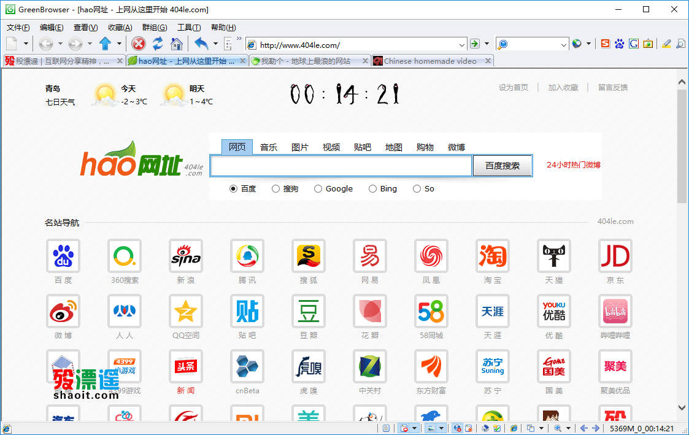This screenshot has width=689, height=435.
Task: Click the New blank page icon
Action: click(12, 44)
